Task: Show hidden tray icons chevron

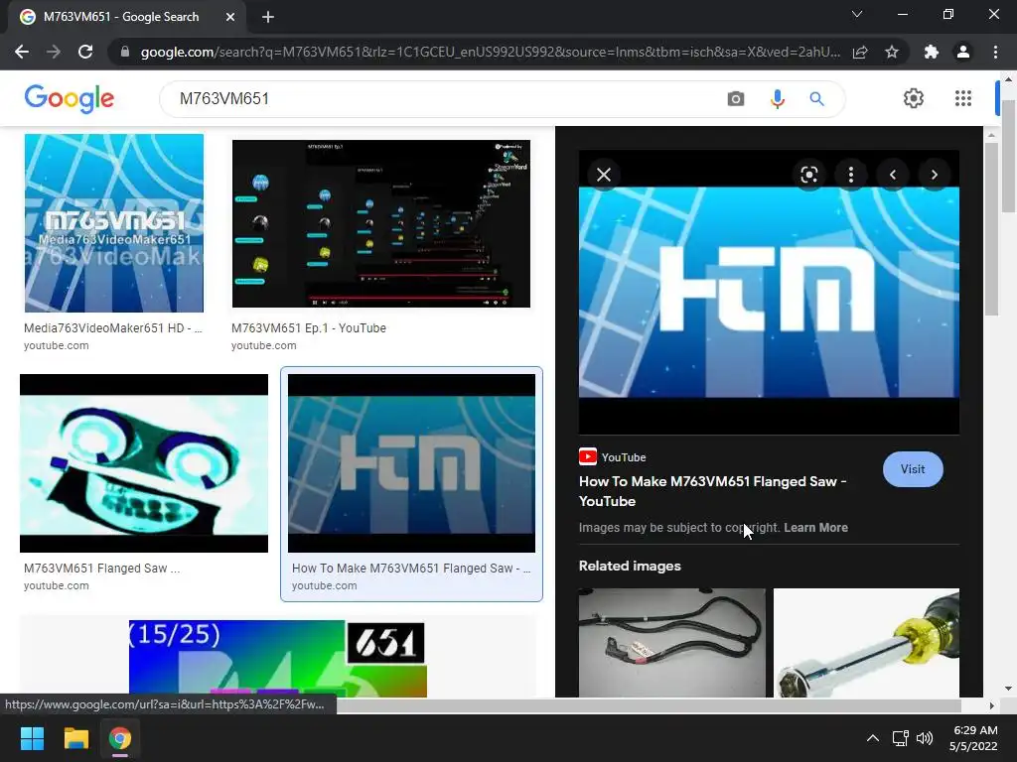Action: click(x=873, y=738)
